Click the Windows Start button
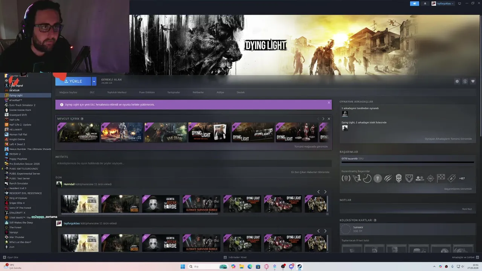The height and width of the screenshot is (271, 482). point(183,266)
